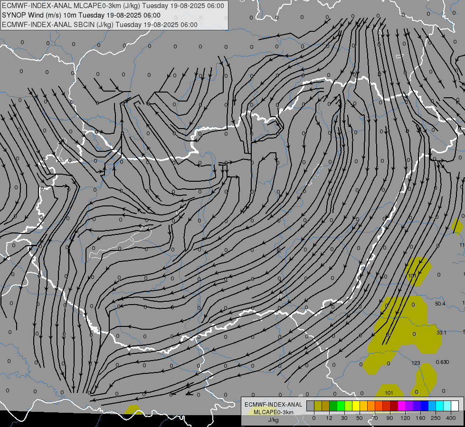Select the pure yellow legend swatch
This screenshot has width=465, height=427.
(356, 406)
